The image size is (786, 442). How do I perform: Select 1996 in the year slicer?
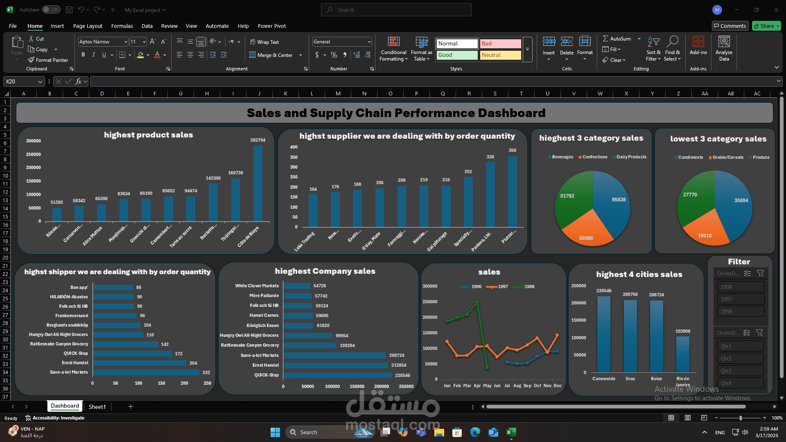tap(741, 287)
